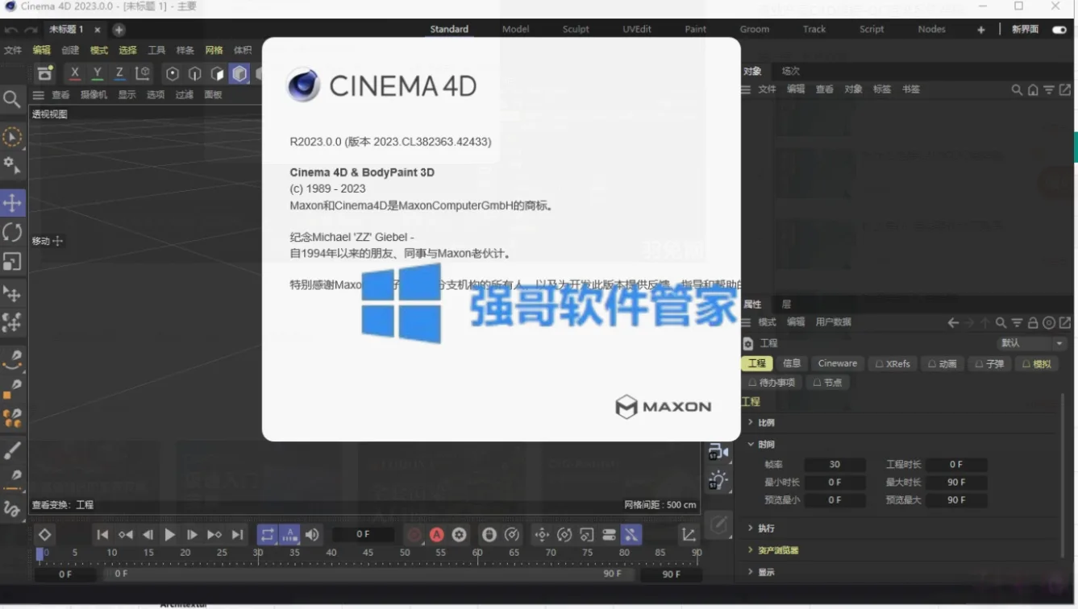Select the 信息 attribute tab button
Image resolution: width=1078 pixels, height=609 pixels.
(x=792, y=363)
